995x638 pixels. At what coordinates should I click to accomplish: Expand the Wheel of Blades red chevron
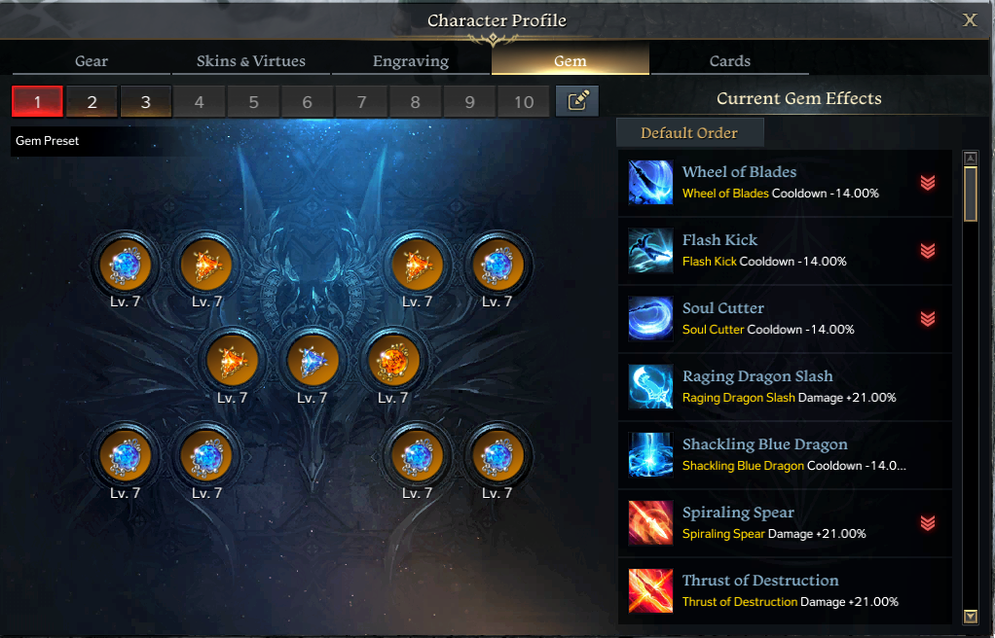[x=928, y=183]
